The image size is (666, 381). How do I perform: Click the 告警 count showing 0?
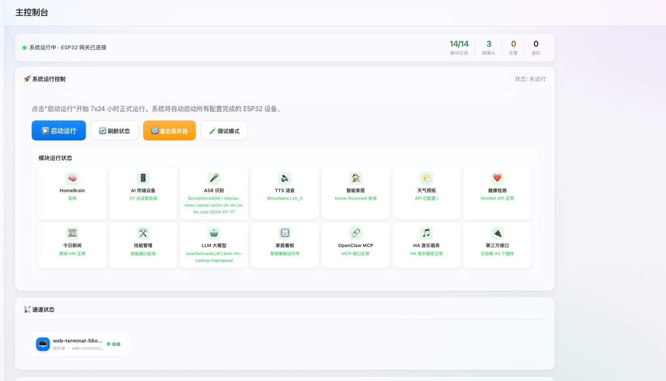point(513,48)
